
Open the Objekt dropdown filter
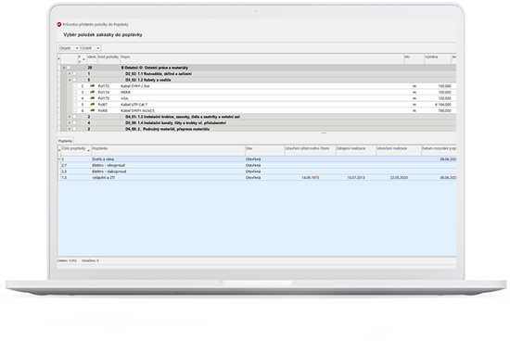click(x=70, y=48)
